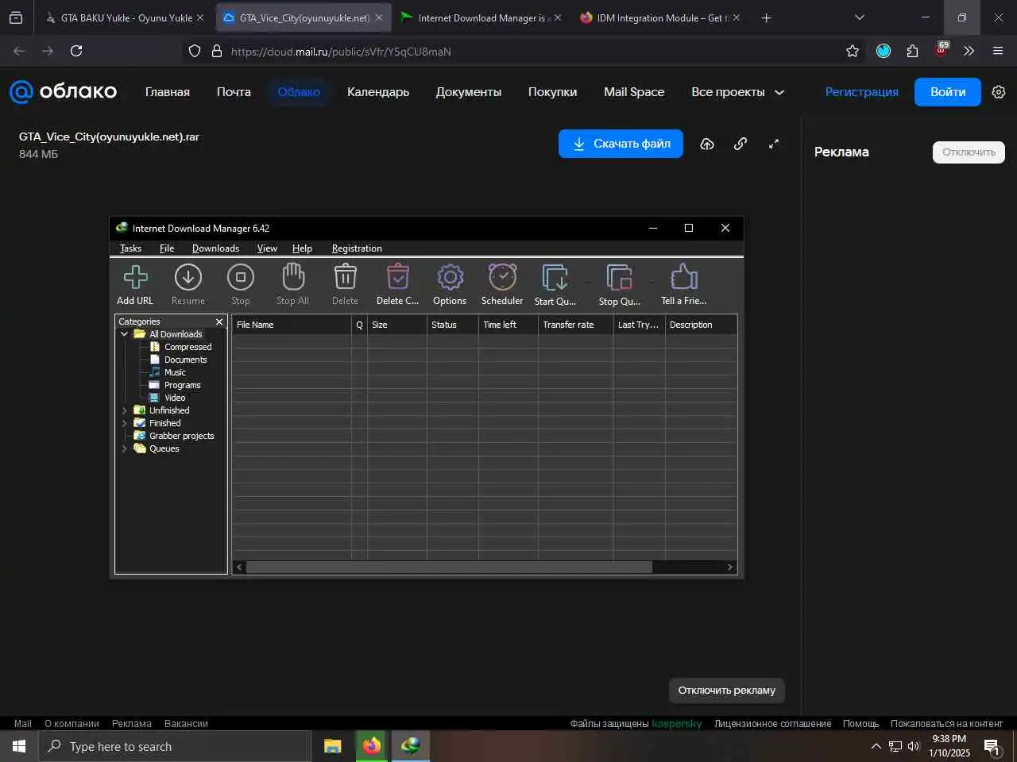Expand the Unfinished tree node

pyautogui.click(x=124, y=410)
